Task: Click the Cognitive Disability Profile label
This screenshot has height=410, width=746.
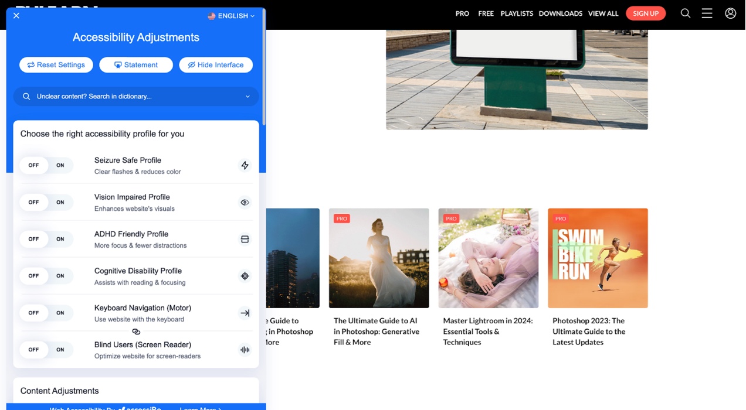Action: (x=138, y=271)
